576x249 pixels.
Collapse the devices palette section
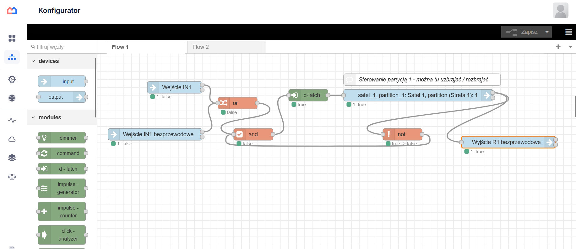pos(33,61)
